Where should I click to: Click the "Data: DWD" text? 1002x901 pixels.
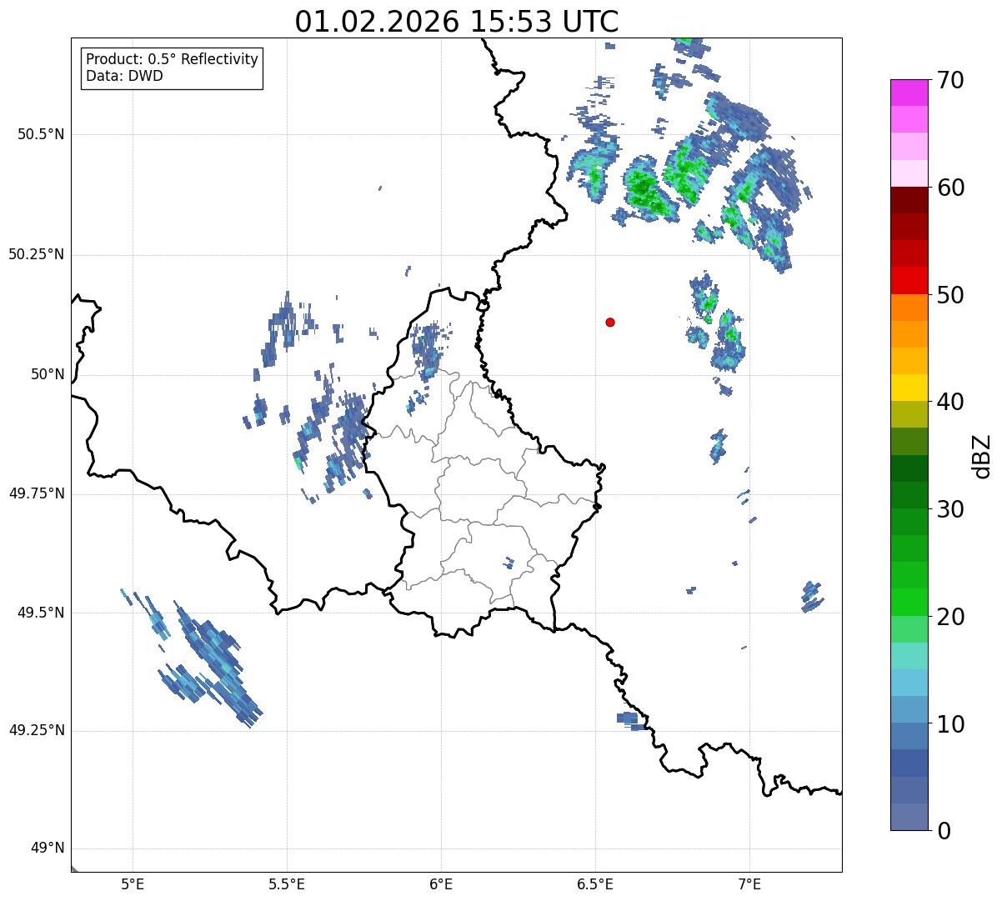coord(124,76)
